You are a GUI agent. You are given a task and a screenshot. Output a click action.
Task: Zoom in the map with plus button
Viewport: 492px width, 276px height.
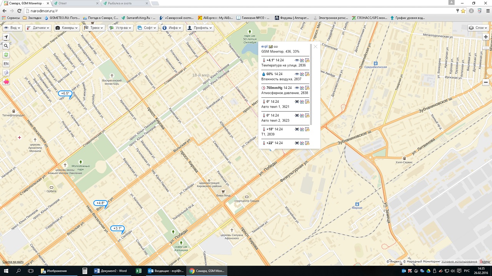click(486, 37)
